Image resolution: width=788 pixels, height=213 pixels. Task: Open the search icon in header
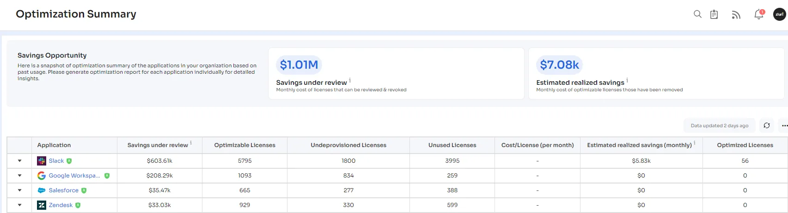pos(697,14)
